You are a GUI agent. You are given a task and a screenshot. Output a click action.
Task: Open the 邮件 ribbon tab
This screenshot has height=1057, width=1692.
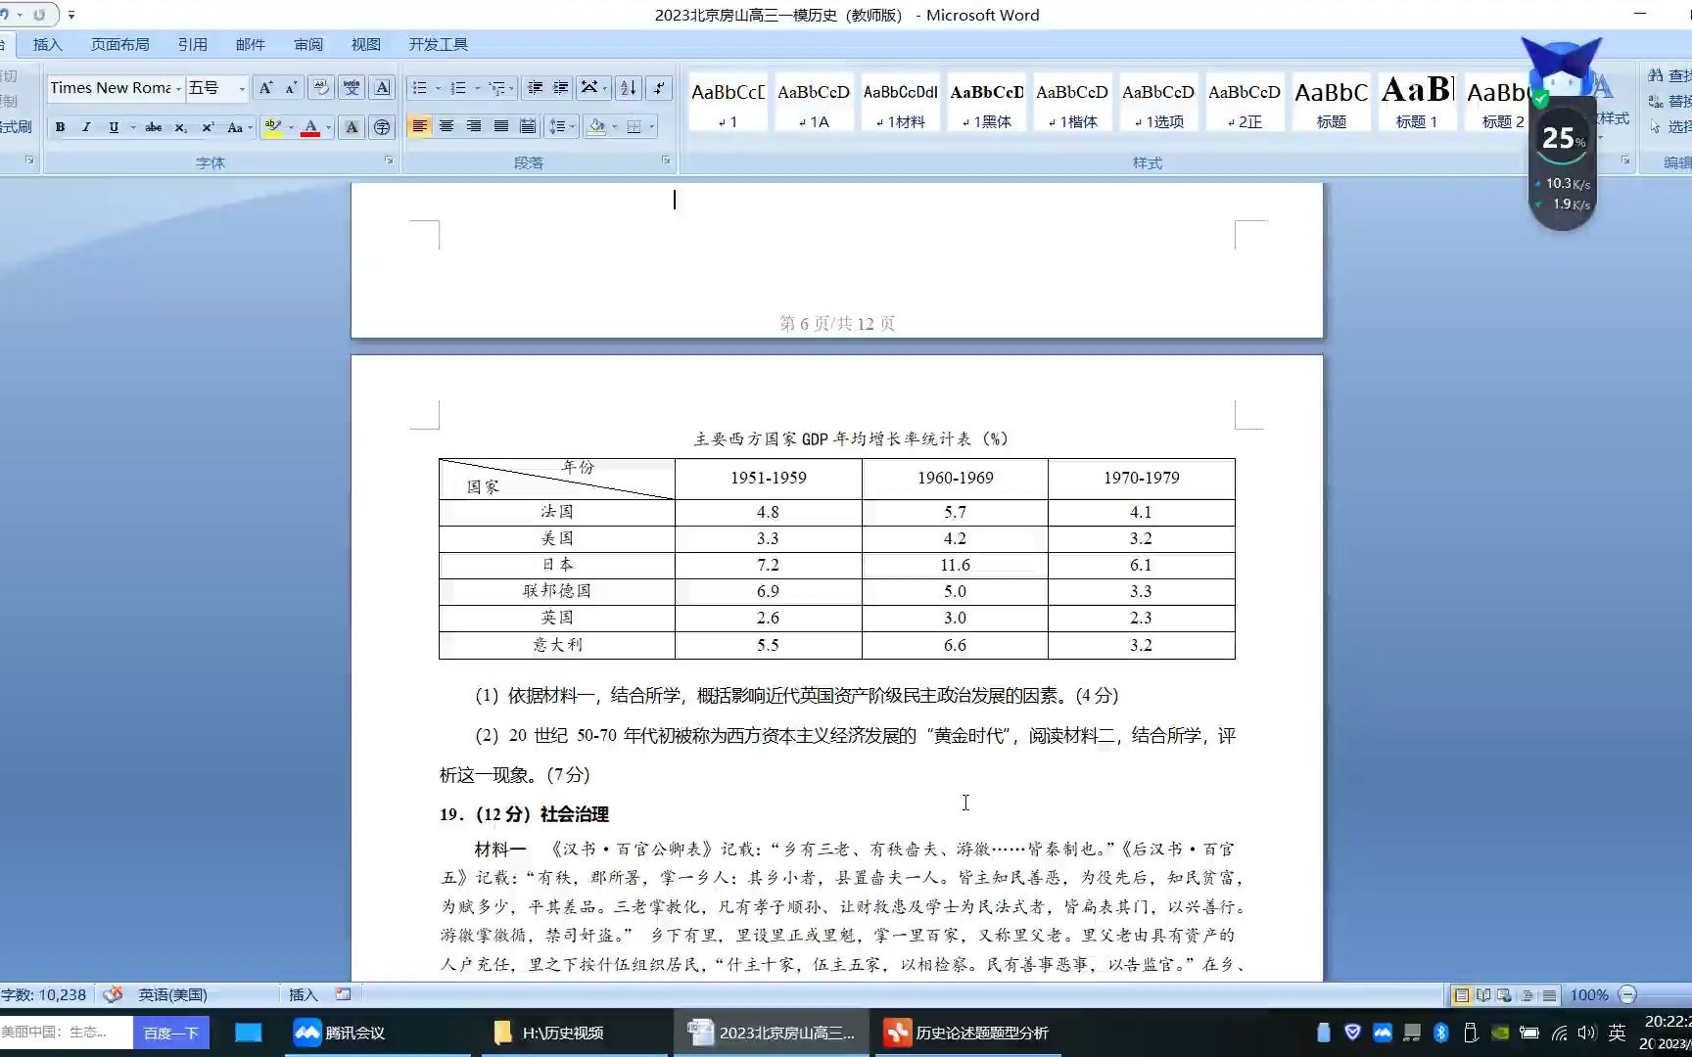point(250,45)
